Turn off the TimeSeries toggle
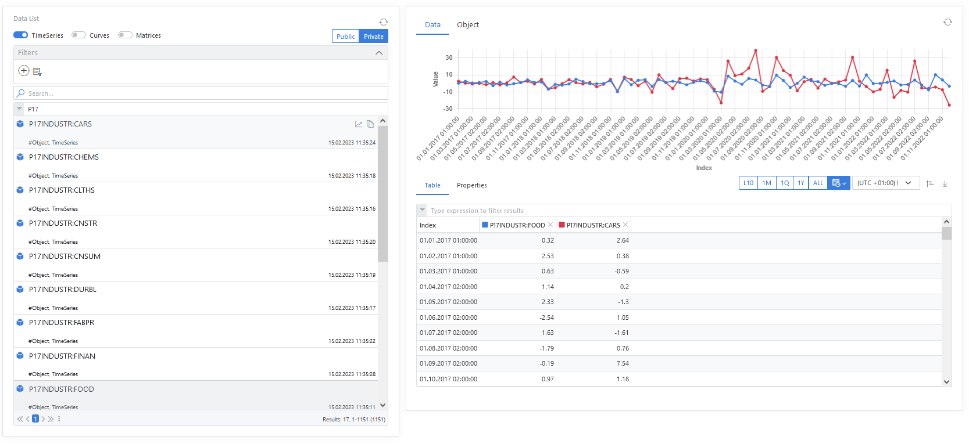Image resolution: width=969 pixels, height=444 pixels. pyautogui.click(x=21, y=35)
